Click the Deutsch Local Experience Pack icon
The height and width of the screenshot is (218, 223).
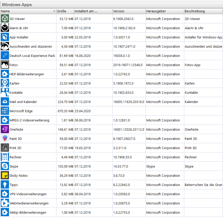click(5, 56)
